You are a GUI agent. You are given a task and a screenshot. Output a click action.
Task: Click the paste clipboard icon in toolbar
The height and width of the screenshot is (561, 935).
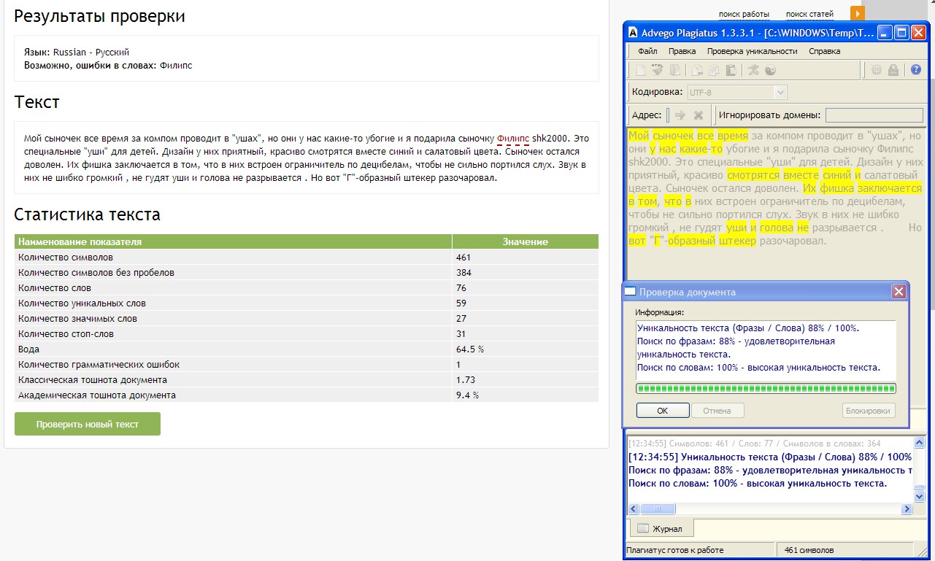click(731, 70)
